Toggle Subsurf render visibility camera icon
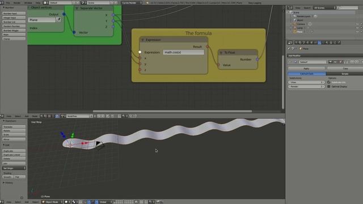This screenshot has height=204, width=363. pyautogui.click(x=330, y=62)
